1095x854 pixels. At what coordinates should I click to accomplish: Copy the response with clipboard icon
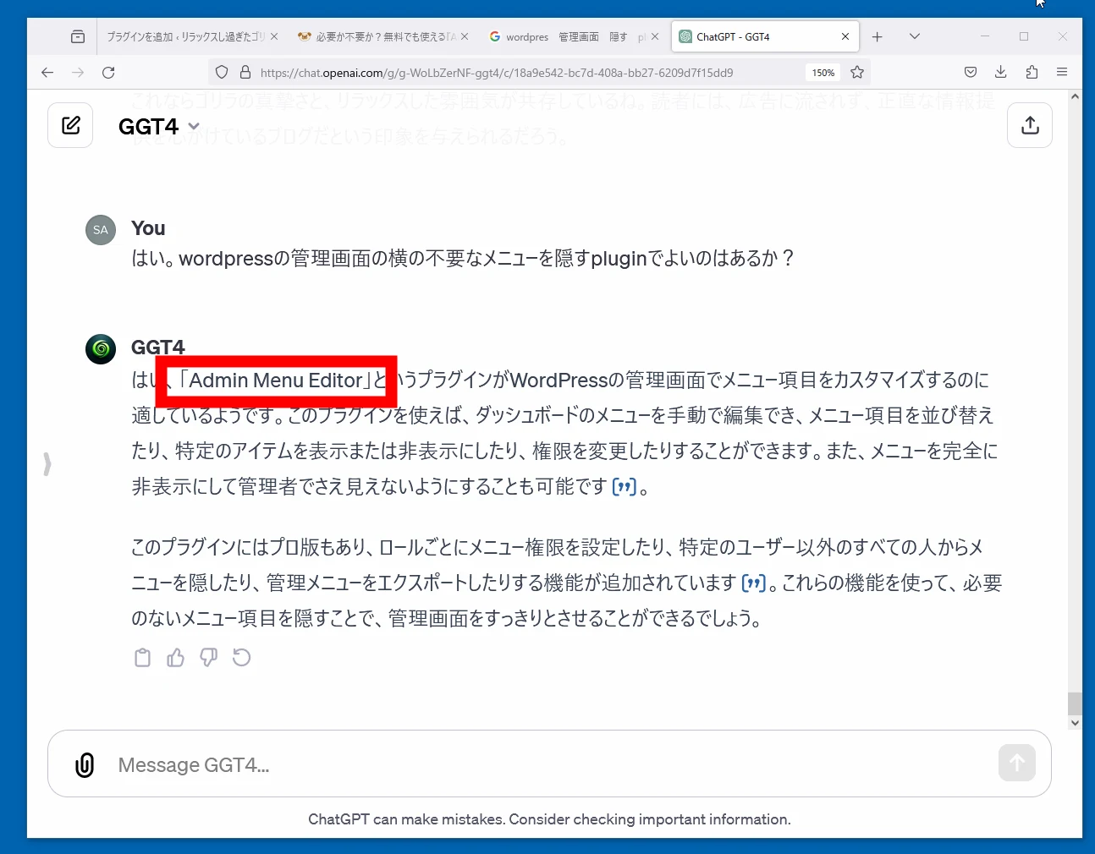142,658
